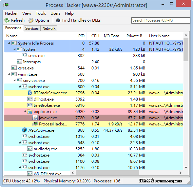193x187 pixels.
Task: Sort by Private Bytes column header
Action: [136, 36]
